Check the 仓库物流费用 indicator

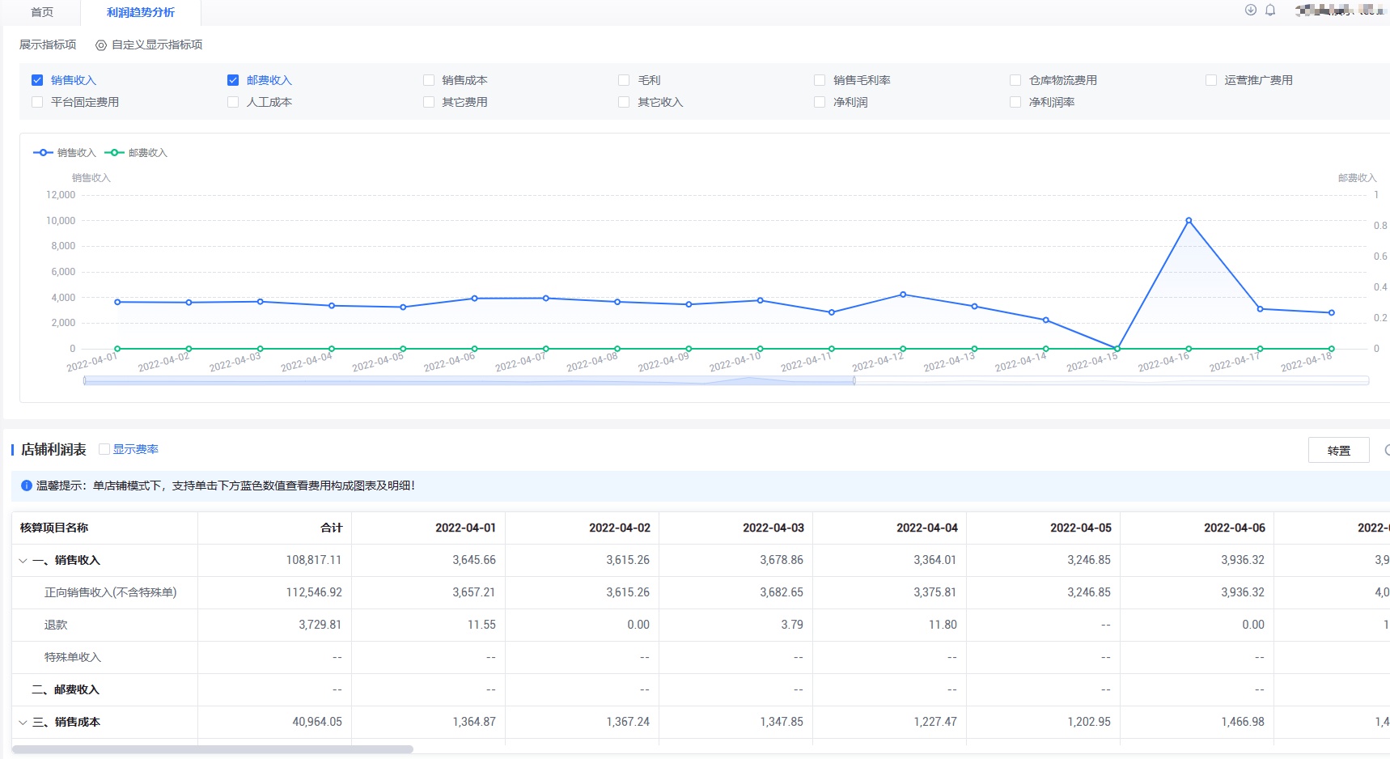pyautogui.click(x=1015, y=80)
